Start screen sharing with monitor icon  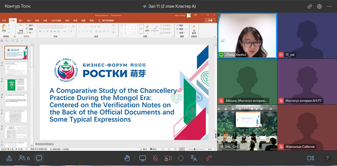pyautogui.click(x=143, y=159)
